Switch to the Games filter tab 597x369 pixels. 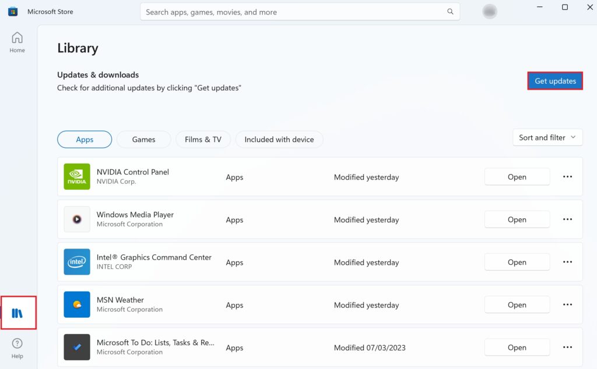(x=143, y=140)
